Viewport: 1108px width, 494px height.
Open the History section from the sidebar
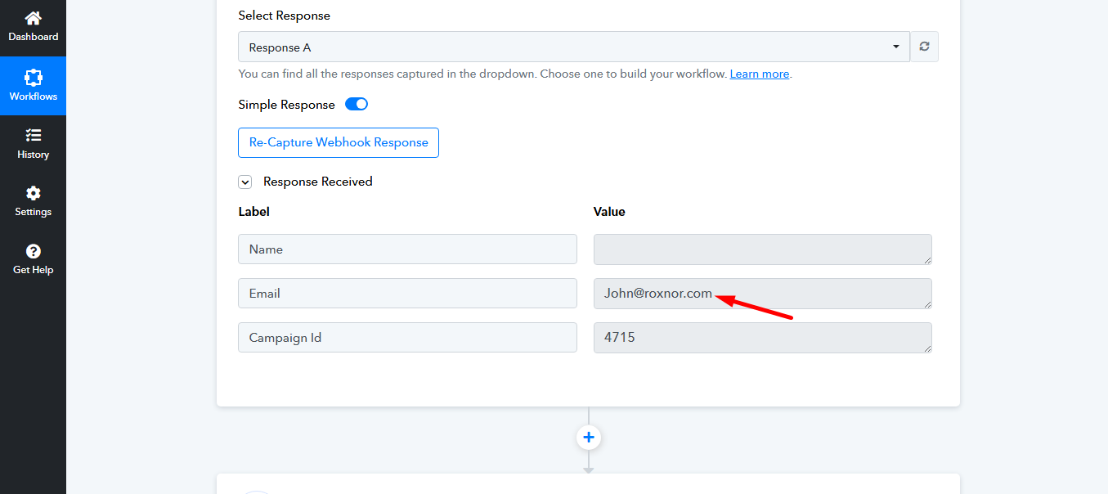(x=33, y=136)
